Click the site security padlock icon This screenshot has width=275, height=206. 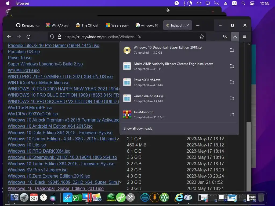[60, 36]
